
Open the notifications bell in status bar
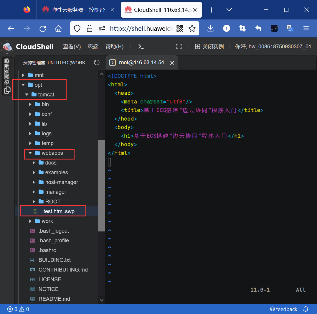(306, 309)
